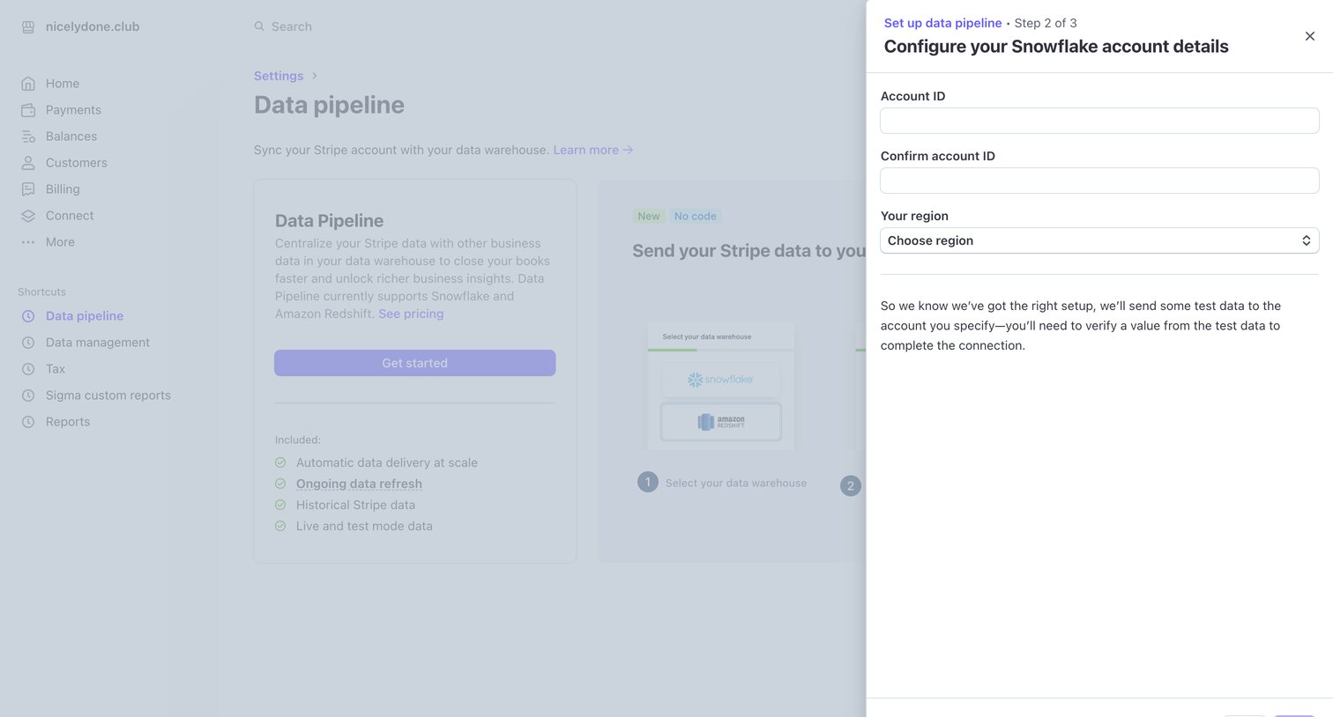Viewport: 1333px width, 717px height.
Task: Click the Connect layers icon
Action: [28, 216]
